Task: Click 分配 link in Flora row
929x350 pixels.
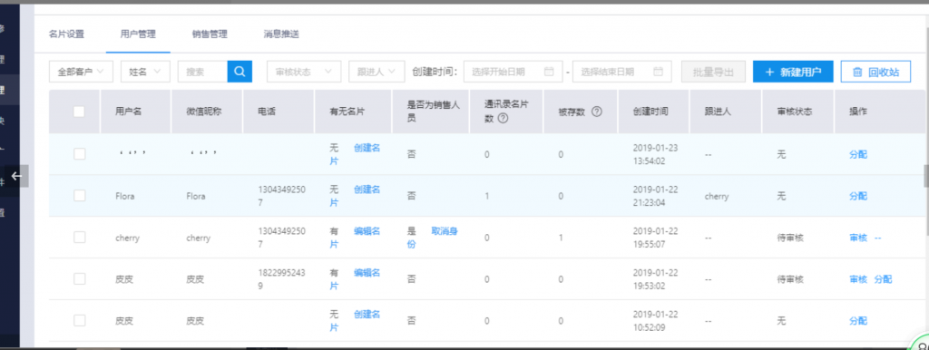Action: [858, 196]
